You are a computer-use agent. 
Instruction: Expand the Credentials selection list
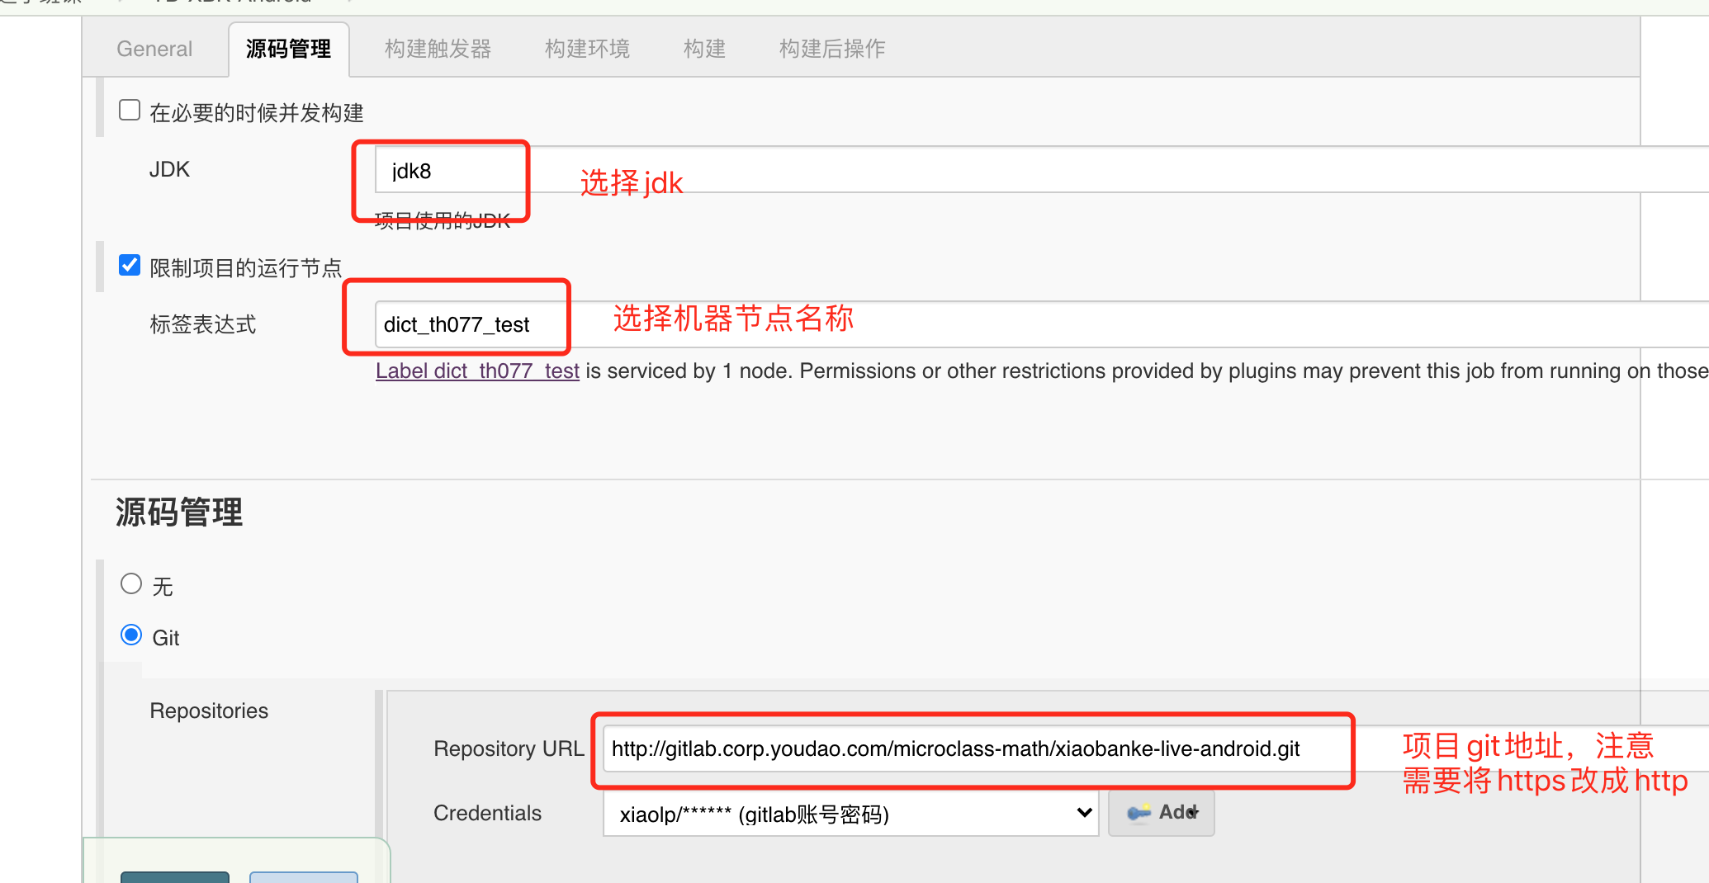click(x=850, y=812)
